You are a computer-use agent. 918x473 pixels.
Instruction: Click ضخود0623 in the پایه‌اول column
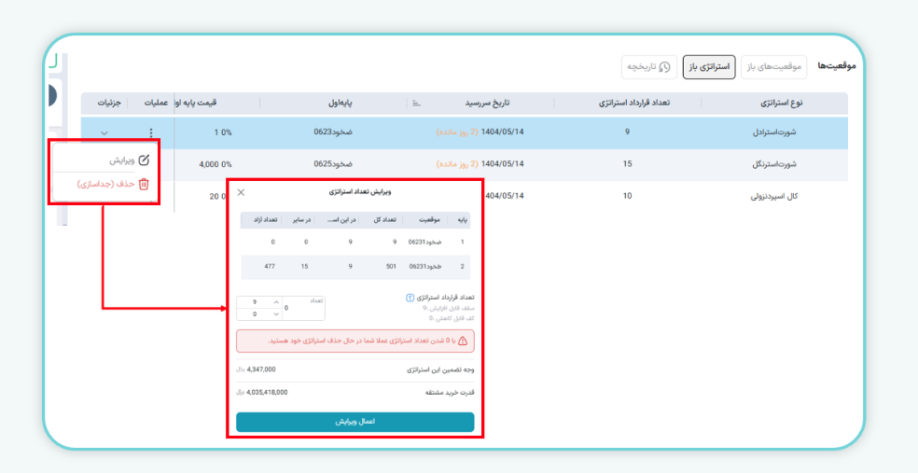coord(333,132)
